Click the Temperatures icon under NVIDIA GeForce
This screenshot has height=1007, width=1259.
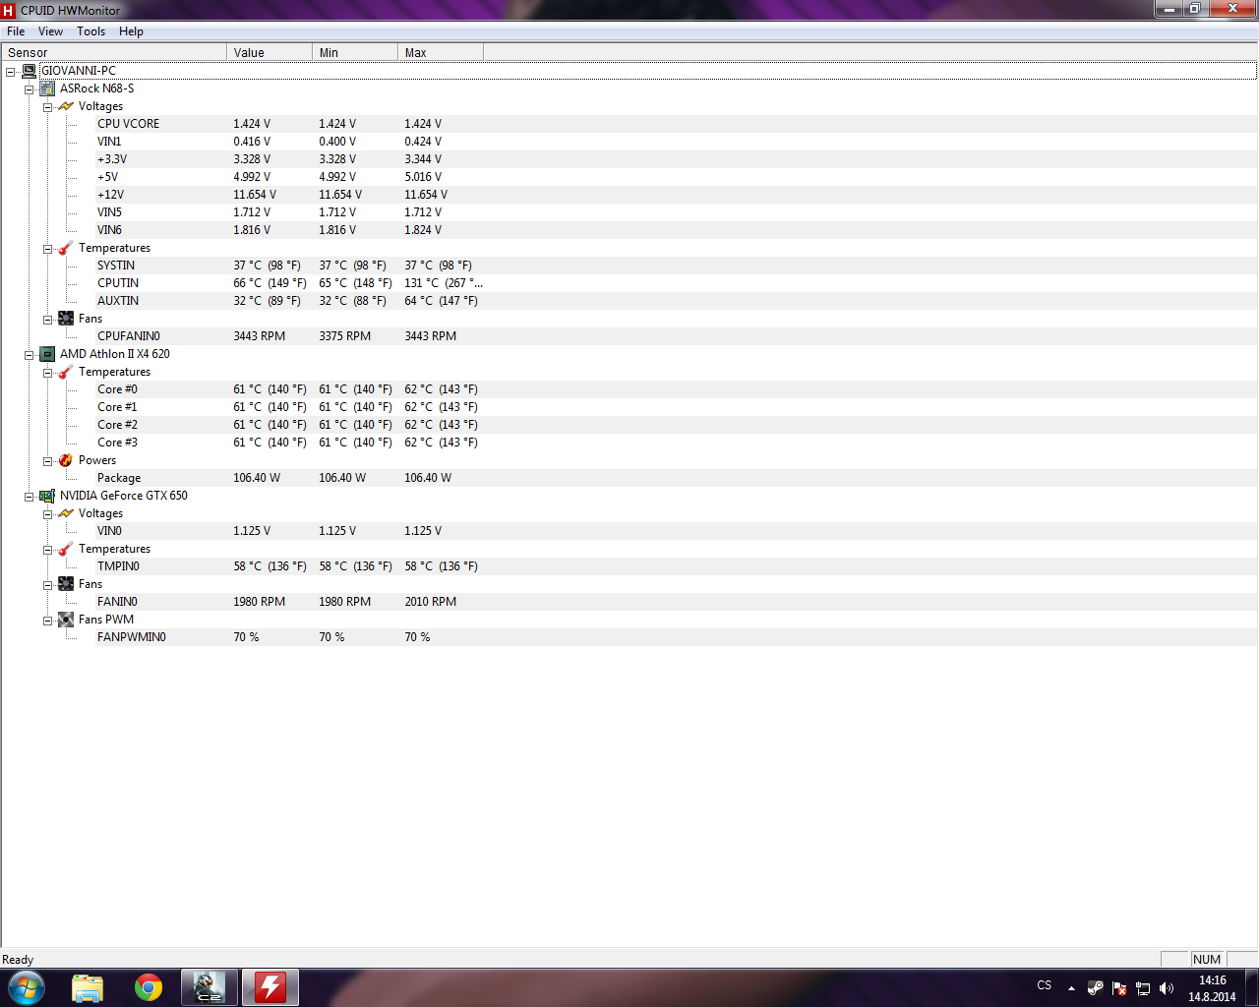66,549
